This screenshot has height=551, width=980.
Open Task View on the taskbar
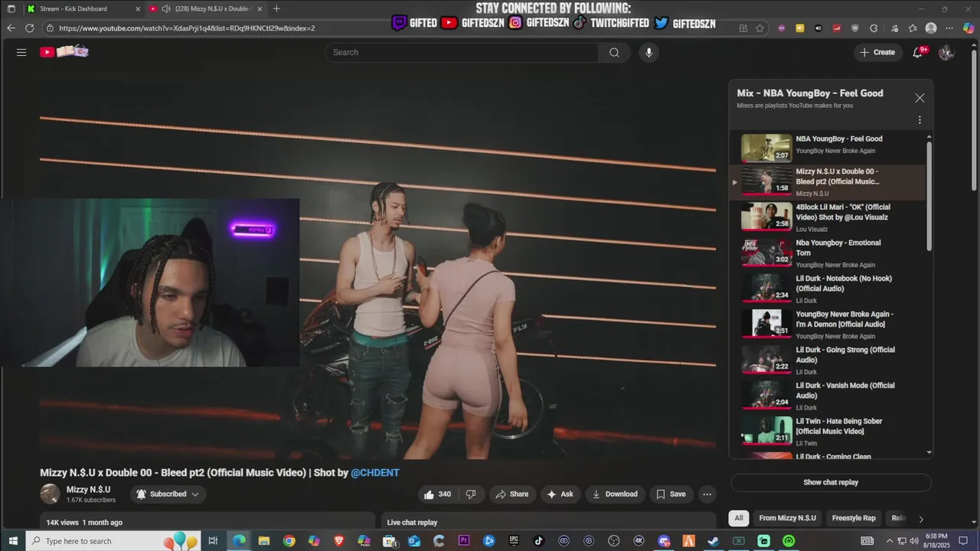[213, 541]
